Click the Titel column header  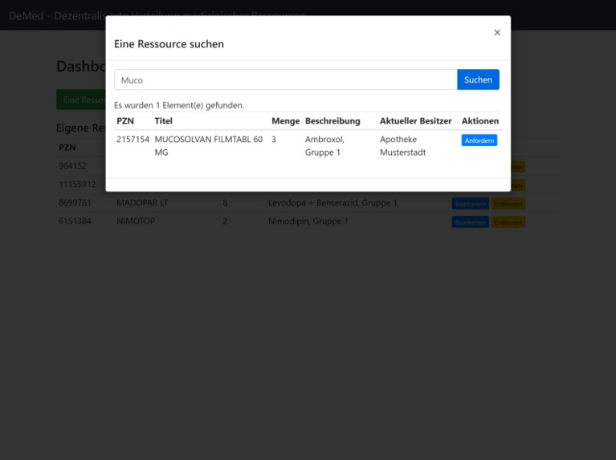(x=163, y=121)
